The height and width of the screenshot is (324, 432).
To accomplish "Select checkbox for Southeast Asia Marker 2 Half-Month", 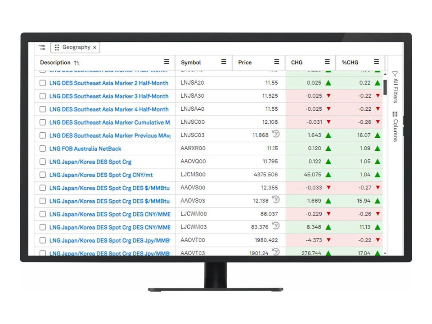I will [x=43, y=83].
